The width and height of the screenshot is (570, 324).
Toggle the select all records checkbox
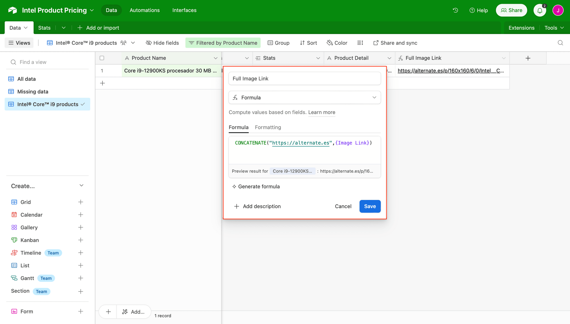click(x=102, y=58)
